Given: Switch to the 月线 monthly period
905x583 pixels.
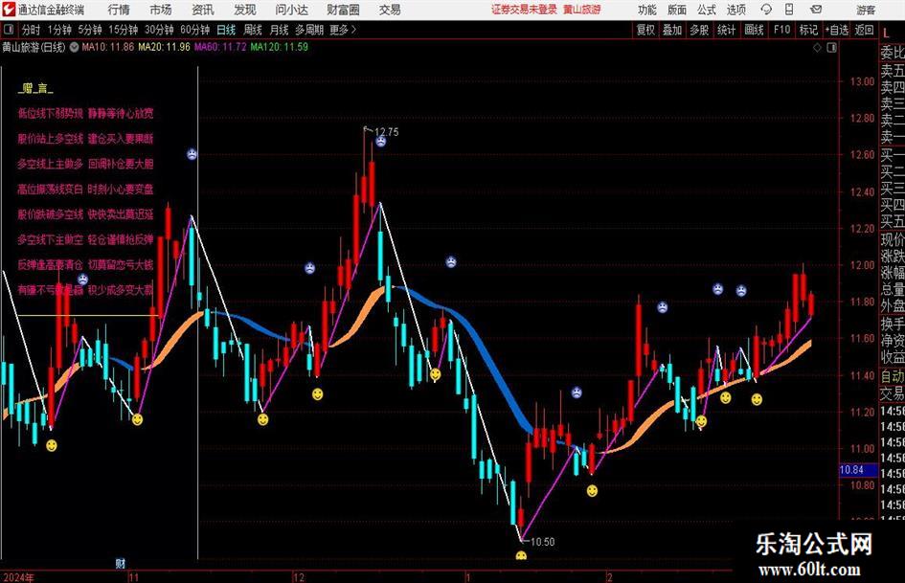Looking at the screenshot, I should [280, 30].
